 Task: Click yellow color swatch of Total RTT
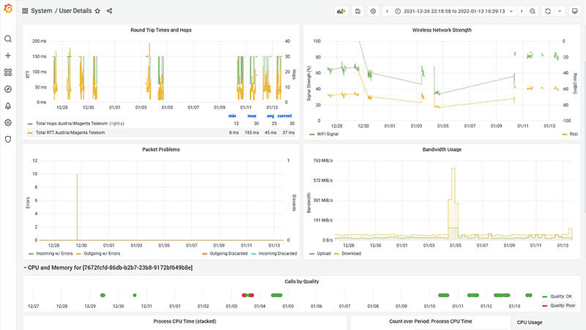[x=30, y=132]
